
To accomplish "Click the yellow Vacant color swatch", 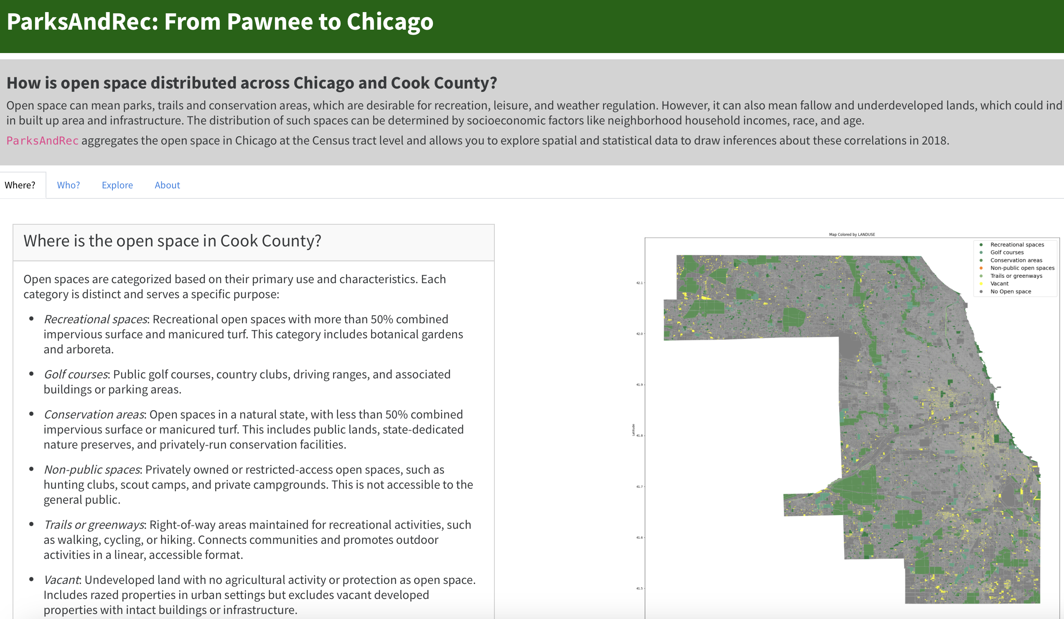I will [980, 283].
